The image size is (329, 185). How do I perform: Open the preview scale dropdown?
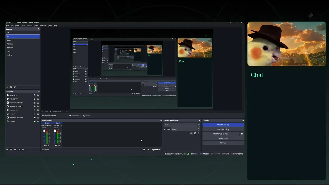(66, 111)
